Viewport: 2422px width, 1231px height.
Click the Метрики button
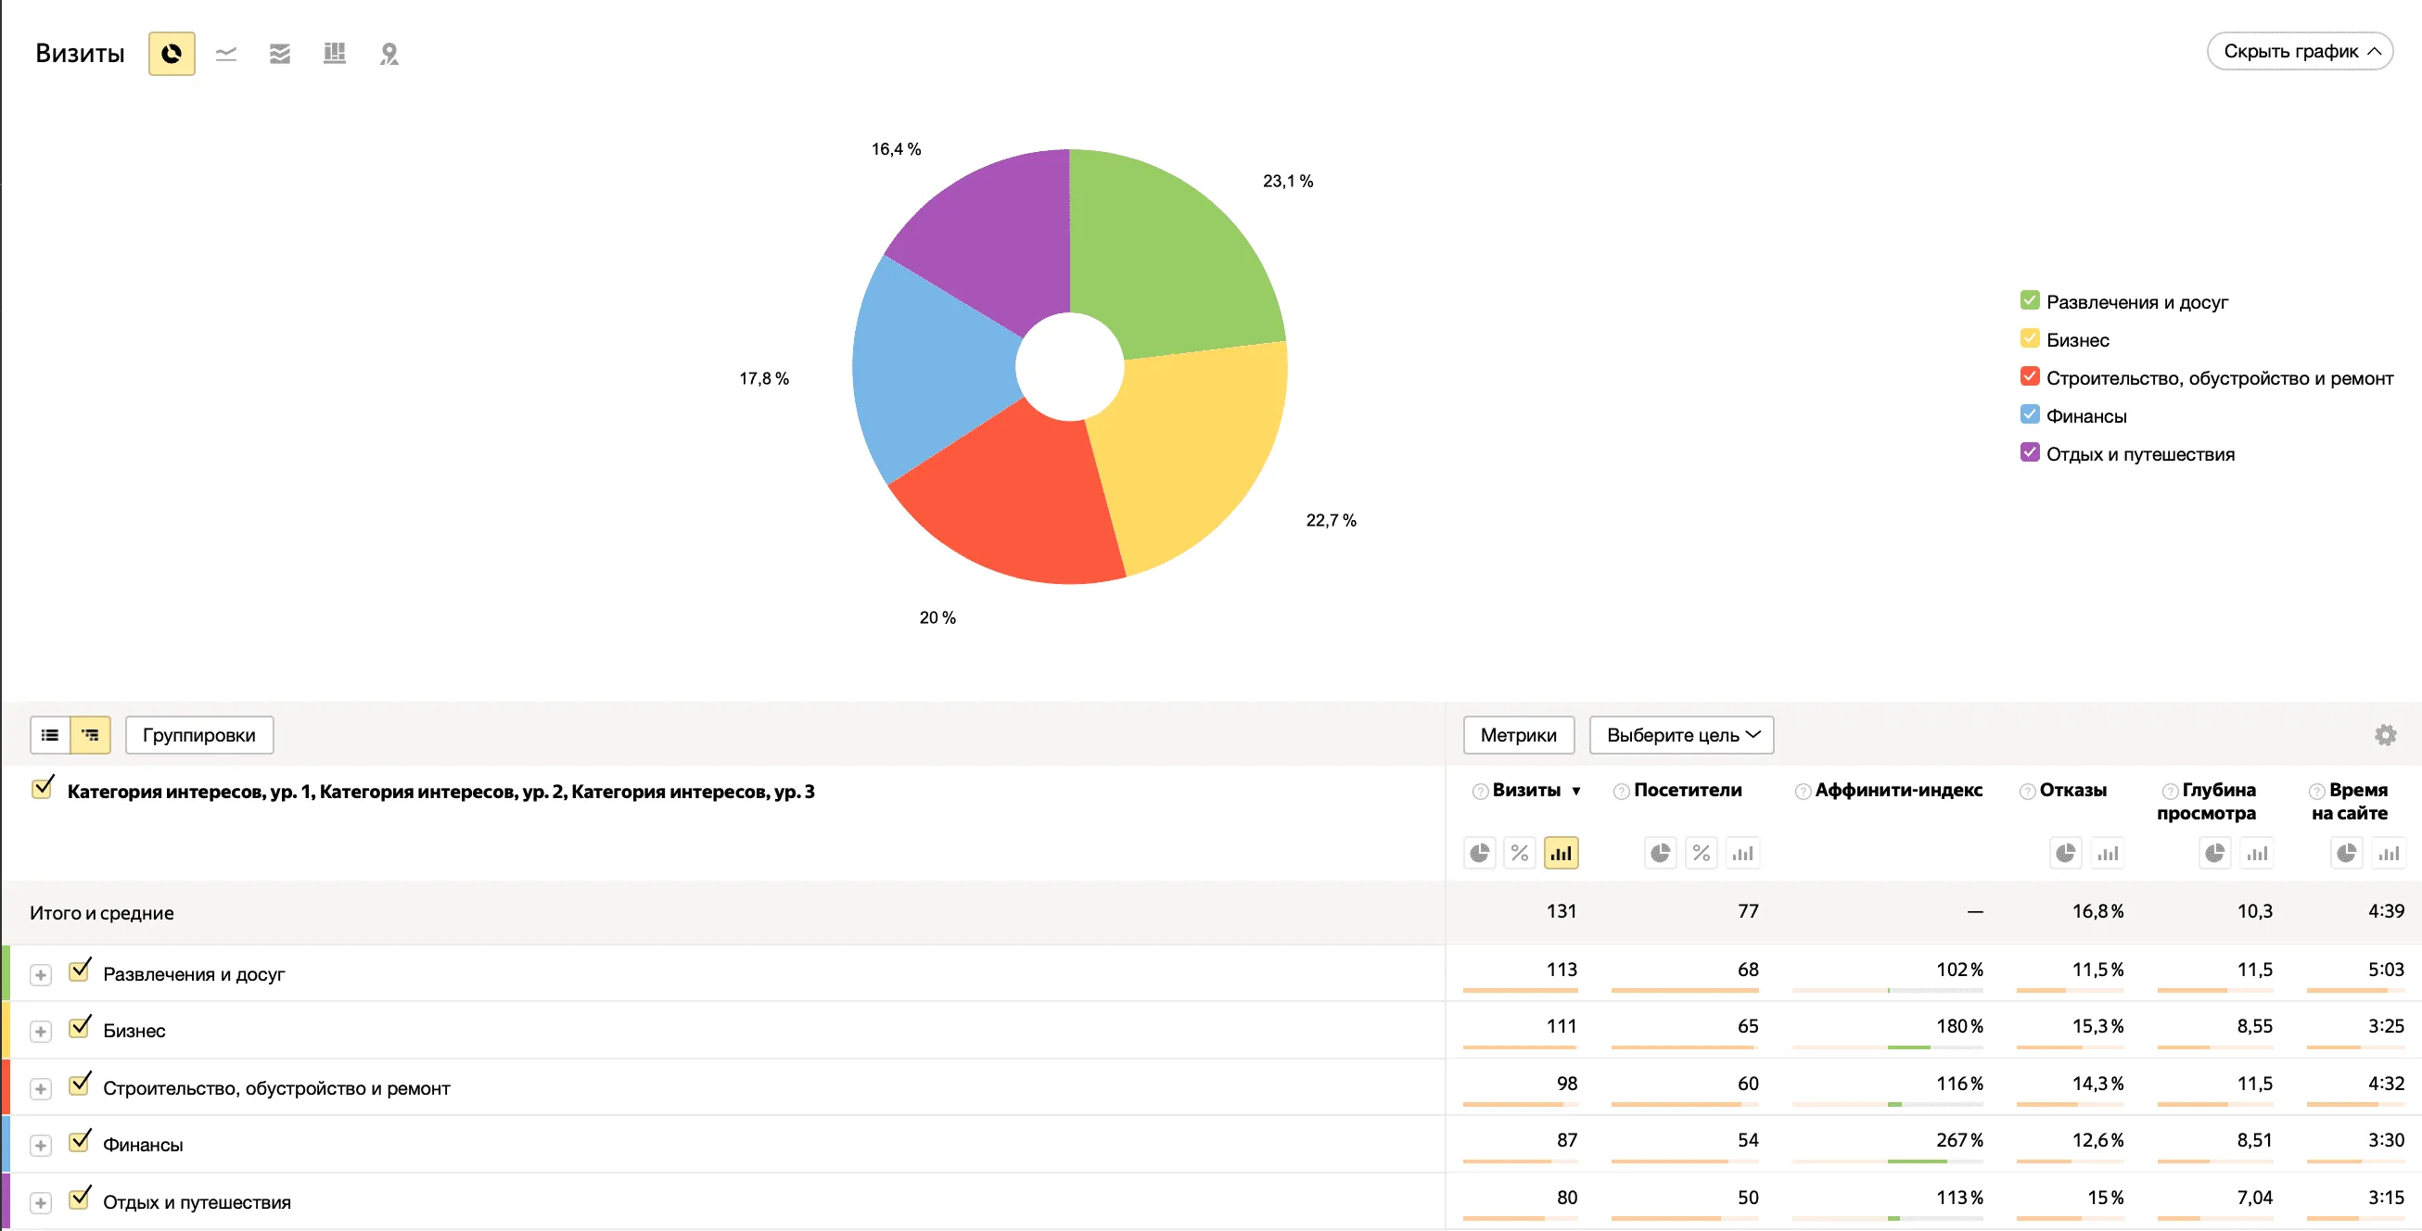click(1519, 735)
